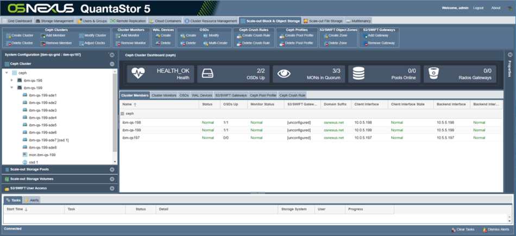Click the Health heartbeat icon tile

138,73
